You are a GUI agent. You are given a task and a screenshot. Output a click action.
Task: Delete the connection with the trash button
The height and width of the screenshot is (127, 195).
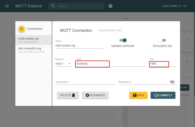point(68,95)
